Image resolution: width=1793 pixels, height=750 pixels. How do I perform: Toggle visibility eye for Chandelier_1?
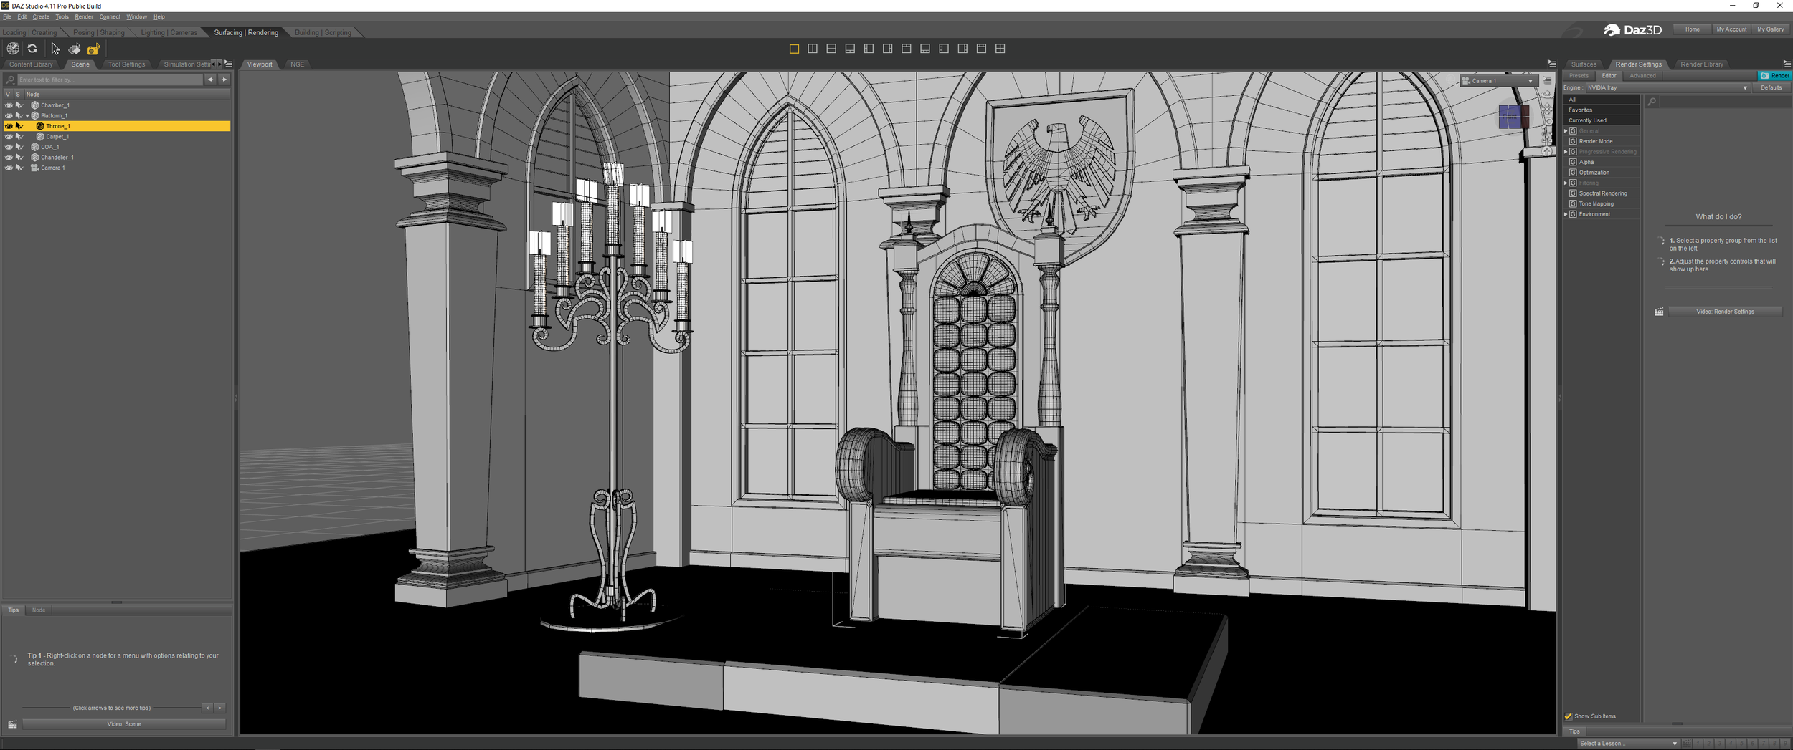click(x=9, y=157)
